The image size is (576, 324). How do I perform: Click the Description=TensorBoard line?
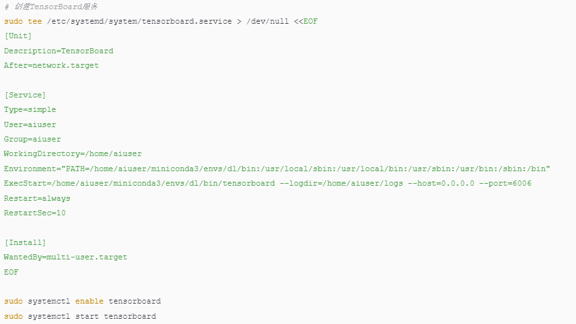coord(59,51)
